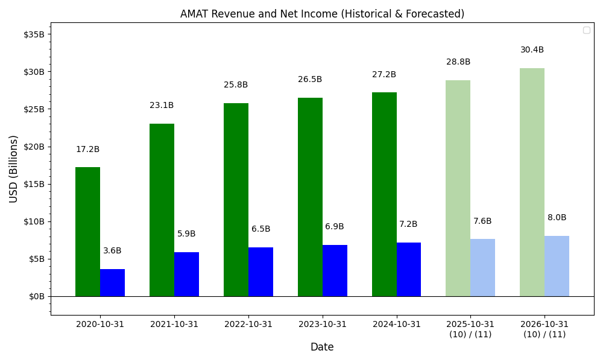Viewport: 603px width, 362px height.
Task: Click the '$20B' y-axis tick label
Action: [34, 147]
